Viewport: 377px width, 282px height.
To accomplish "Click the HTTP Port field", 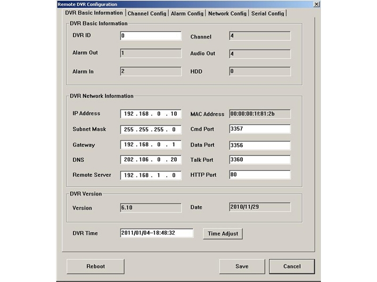I will coord(260,175).
